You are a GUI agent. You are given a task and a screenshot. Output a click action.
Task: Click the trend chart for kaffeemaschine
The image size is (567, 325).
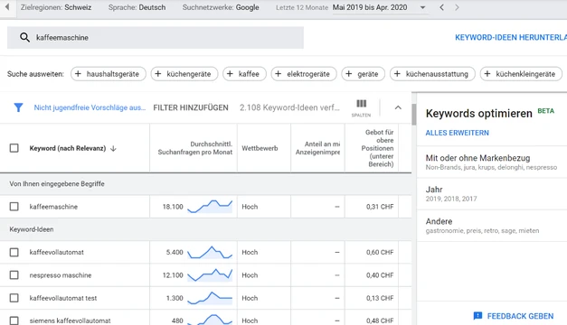click(210, 206)
